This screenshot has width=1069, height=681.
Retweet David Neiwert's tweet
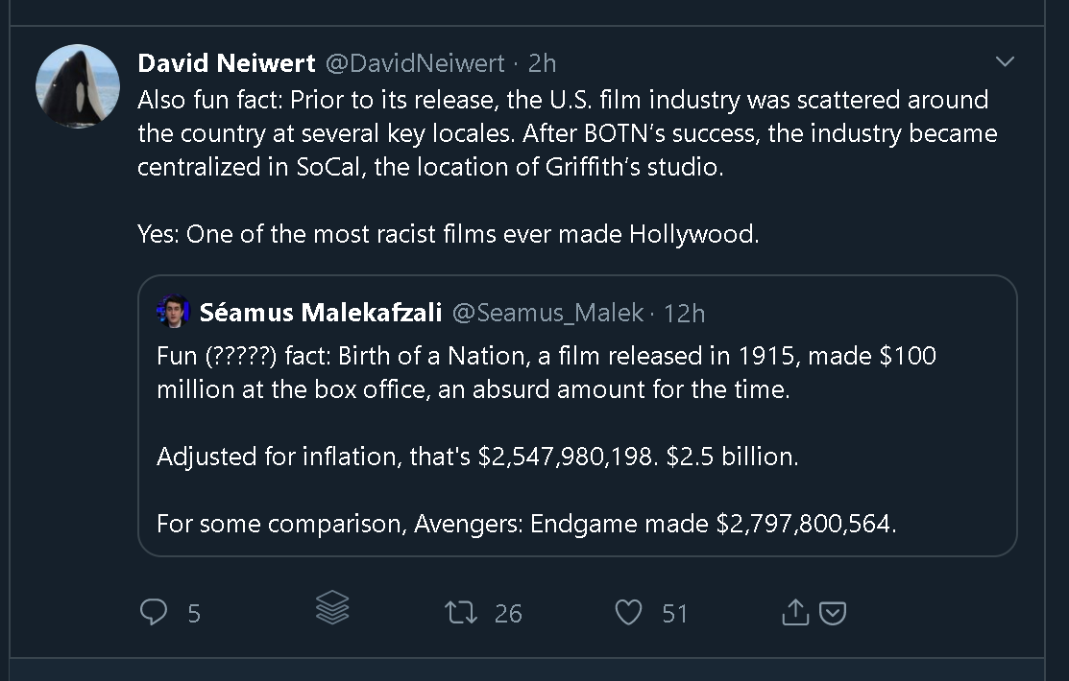point(461,612)
